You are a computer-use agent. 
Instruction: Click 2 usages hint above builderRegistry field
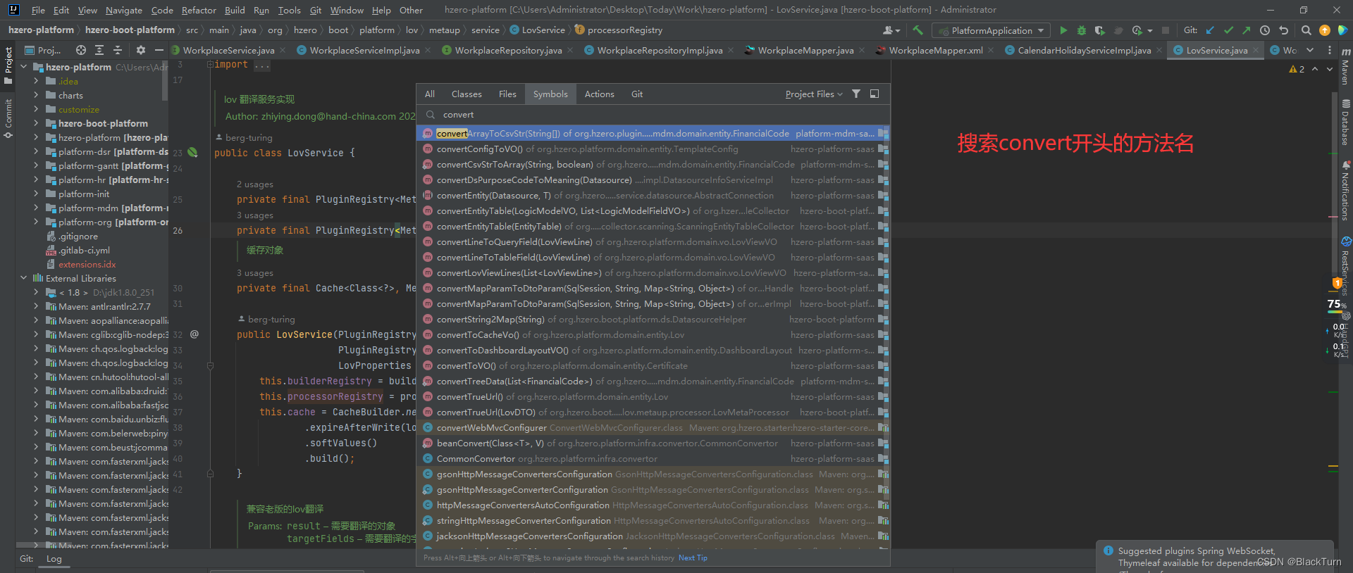[x=254, y=184]
